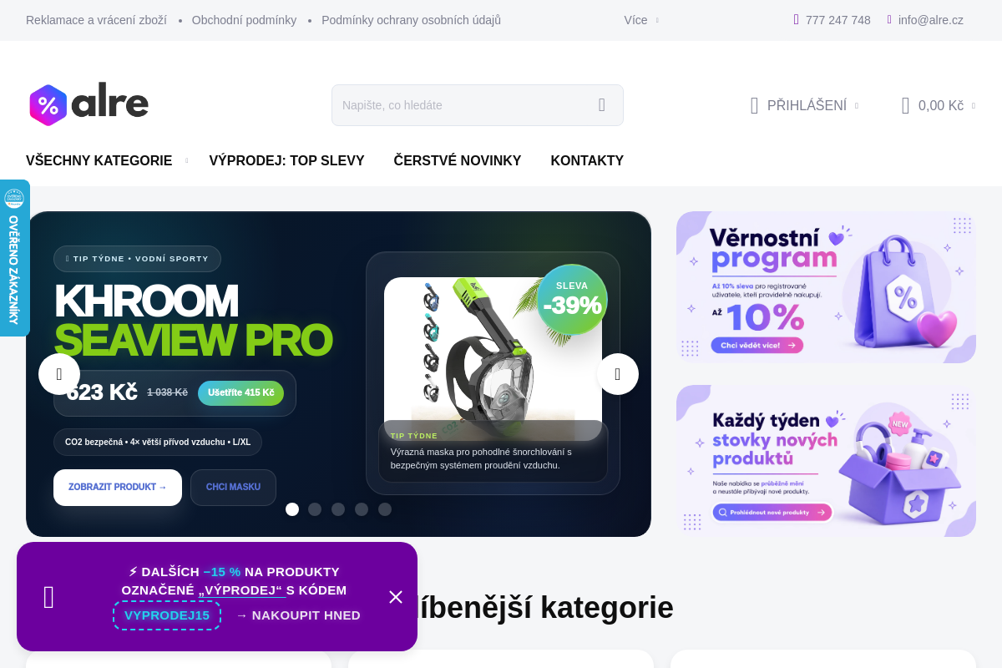The image size is (1002, 668).
Task: Select the second carousel dot
Action: point(315,509)
